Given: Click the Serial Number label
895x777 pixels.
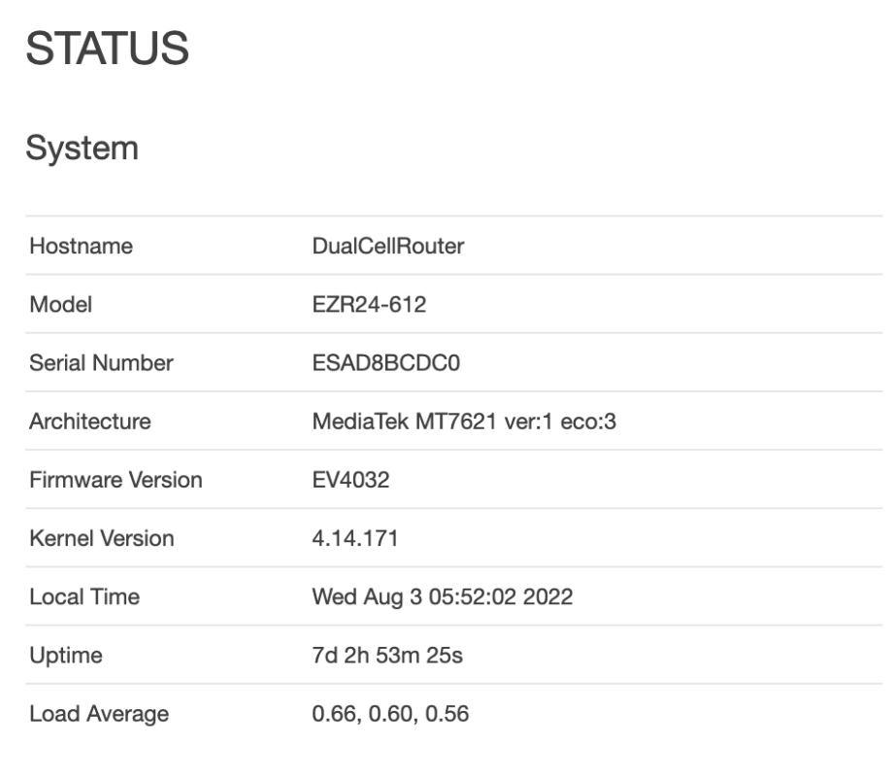Looking at the screenshot, I should (101, 363).
